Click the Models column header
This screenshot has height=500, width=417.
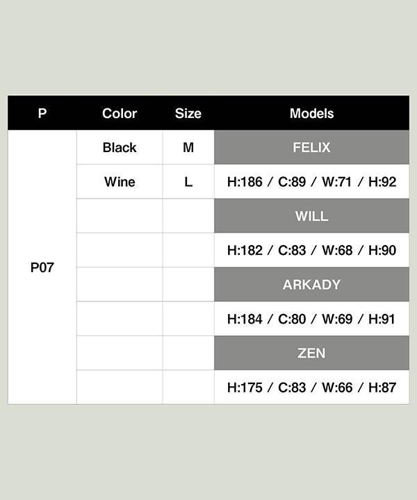pyautogui.click(x=312, y=113)
